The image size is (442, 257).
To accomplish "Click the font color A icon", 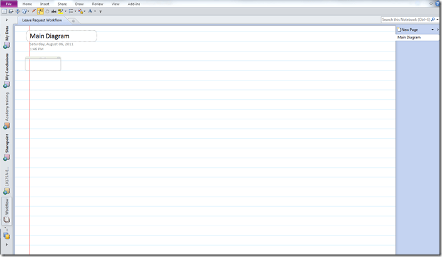I will click(x=90, y=11).
